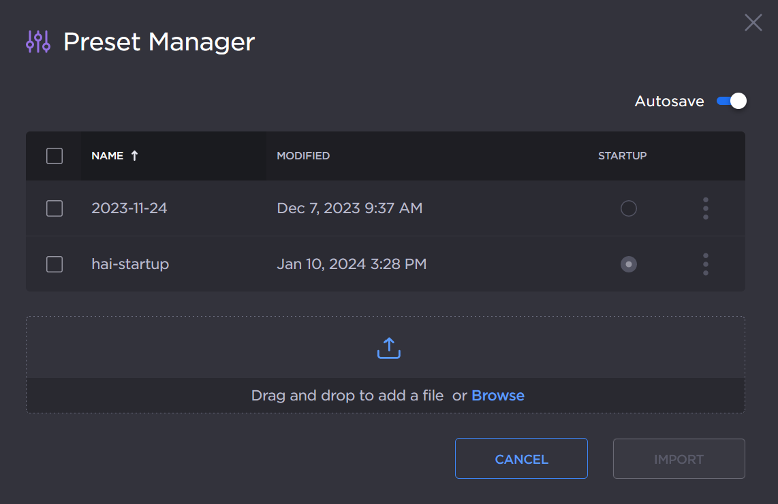Close the Preset Manager dialog

click(x=753, y=22)
